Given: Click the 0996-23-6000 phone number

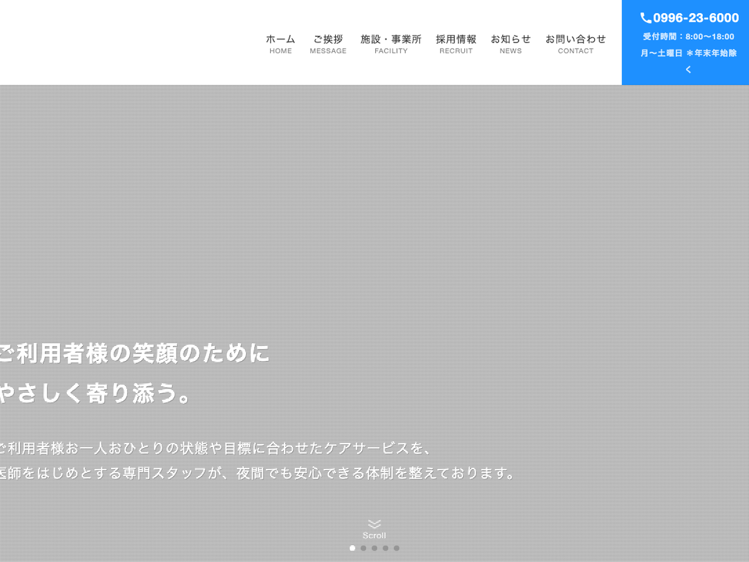Looking at the screenshot, I should (x=695, y=18).
